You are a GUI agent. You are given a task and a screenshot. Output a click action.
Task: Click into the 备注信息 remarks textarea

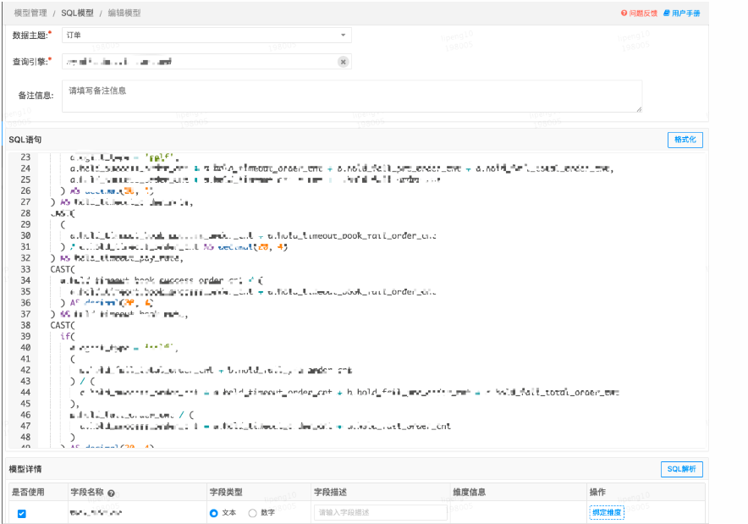pyautogui.click(x=351, y=96)
